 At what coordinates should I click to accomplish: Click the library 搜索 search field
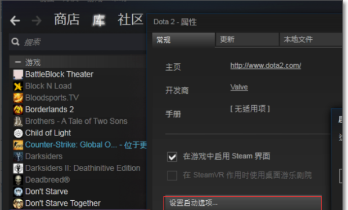pyautogui.click(x=78, y=42)
